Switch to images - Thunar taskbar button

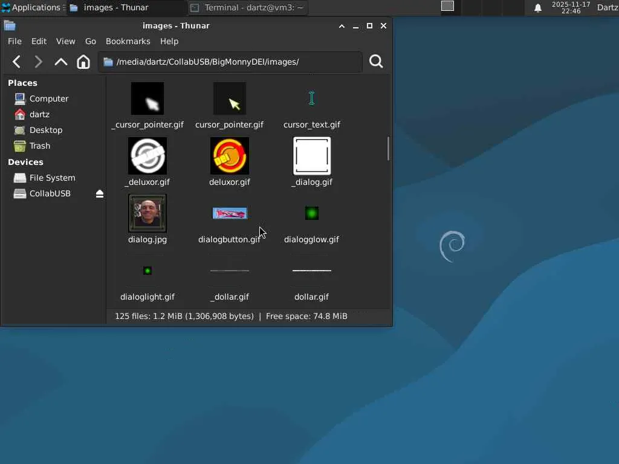click(x=126, y=7)
